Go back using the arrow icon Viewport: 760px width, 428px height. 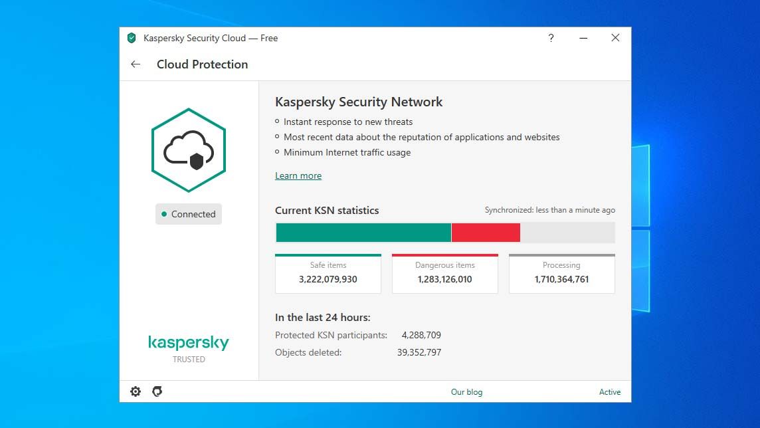pos(136,64)
